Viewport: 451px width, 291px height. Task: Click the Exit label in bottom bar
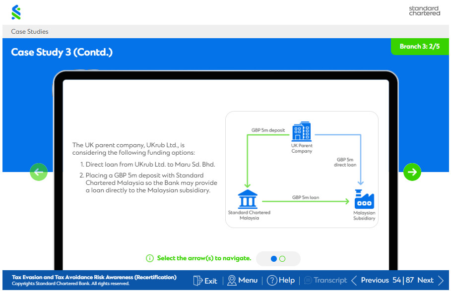211,281
